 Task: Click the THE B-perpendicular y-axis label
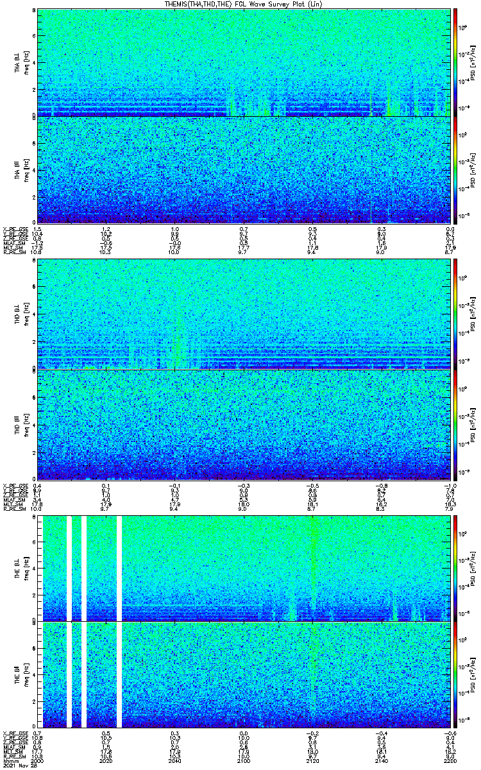point(19,569)
